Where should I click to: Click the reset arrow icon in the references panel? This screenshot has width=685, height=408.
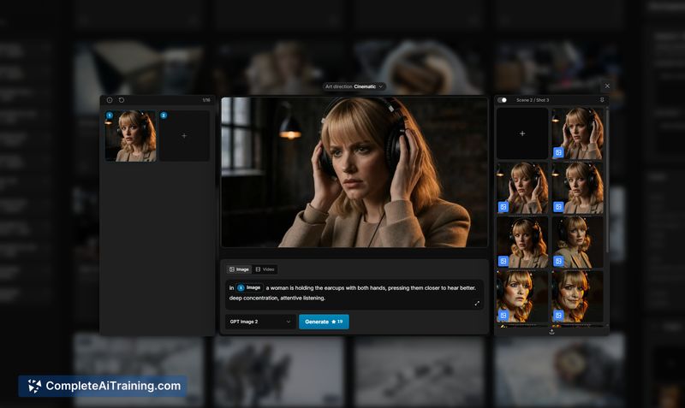point(122,100)
